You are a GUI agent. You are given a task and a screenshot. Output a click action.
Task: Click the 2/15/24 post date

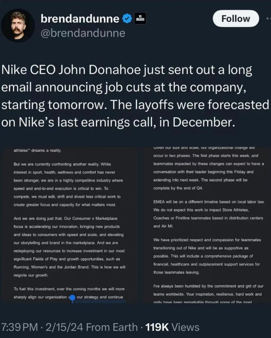[x=64, y=327]
